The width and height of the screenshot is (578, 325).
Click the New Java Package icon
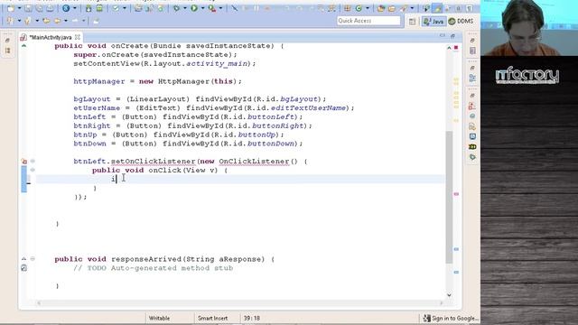coord(347,8)
